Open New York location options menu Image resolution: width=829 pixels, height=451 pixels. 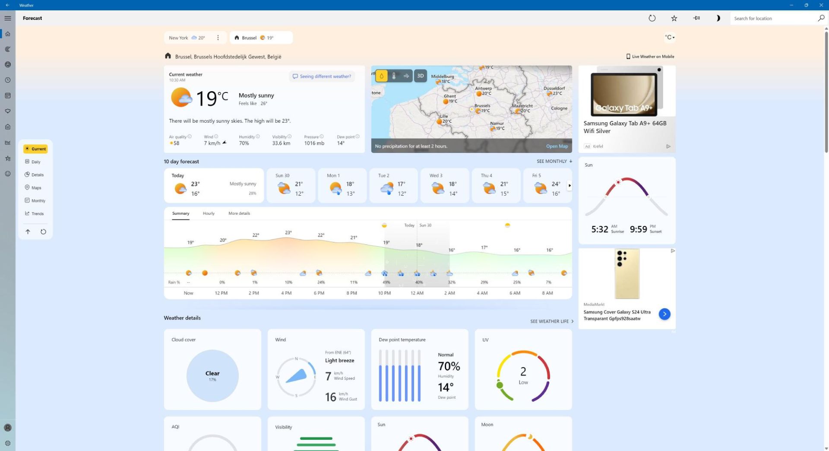[x=218, y=38]
